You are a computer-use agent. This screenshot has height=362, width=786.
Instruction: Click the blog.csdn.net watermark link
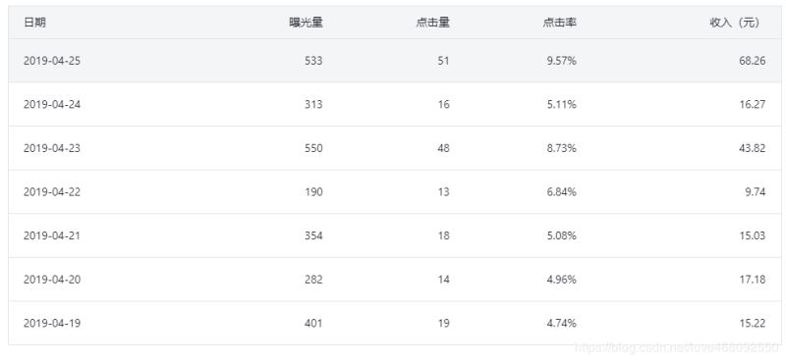(x=679, y=347)
